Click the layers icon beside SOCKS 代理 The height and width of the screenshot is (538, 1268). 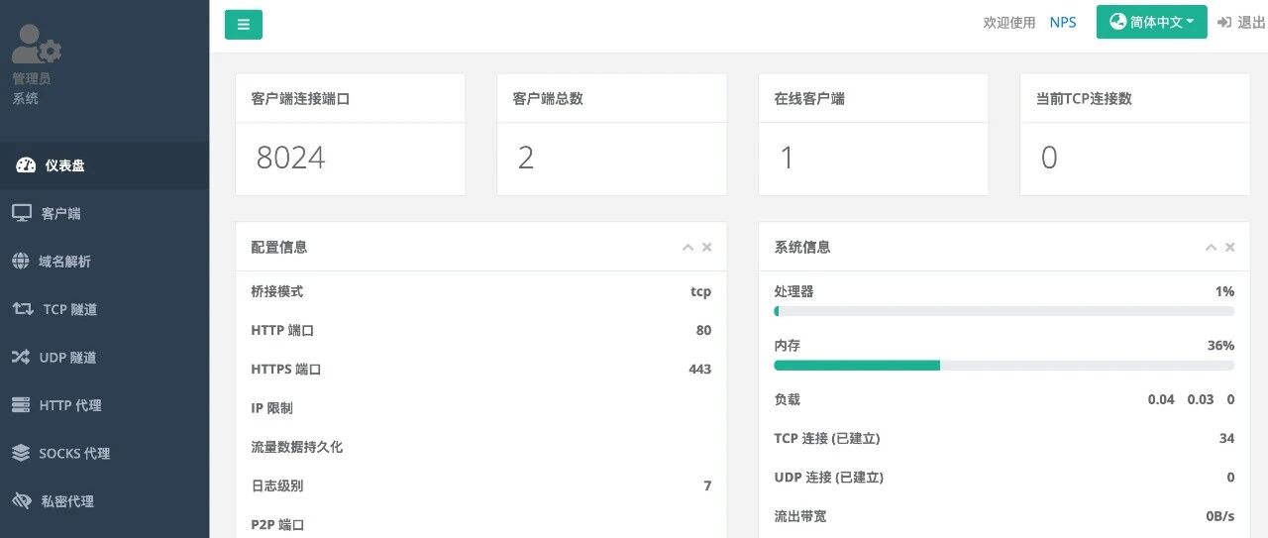(21, 454)
